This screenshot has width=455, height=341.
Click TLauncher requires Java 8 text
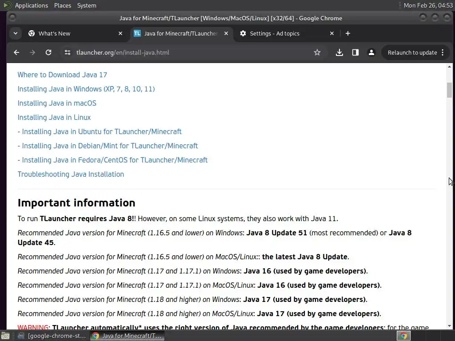[x=86, y=218]
